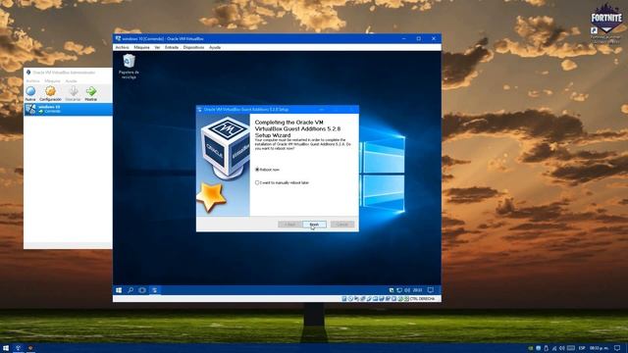Viewport: 628px width, 353px height.
Task: Open guest action center notification icon
Action: [x=431, y=290]
